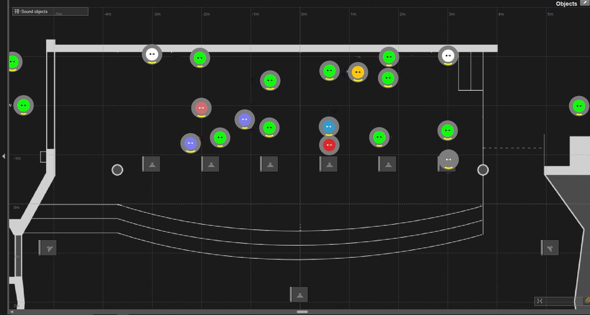
Task: Select the red sound object below blue
Action: click(329, 145)
